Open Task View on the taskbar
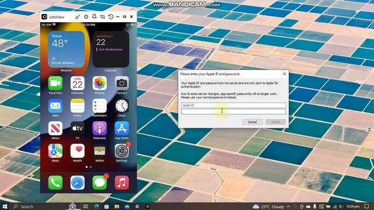Viewport: 374px width, 210px height. click(86, 206)
